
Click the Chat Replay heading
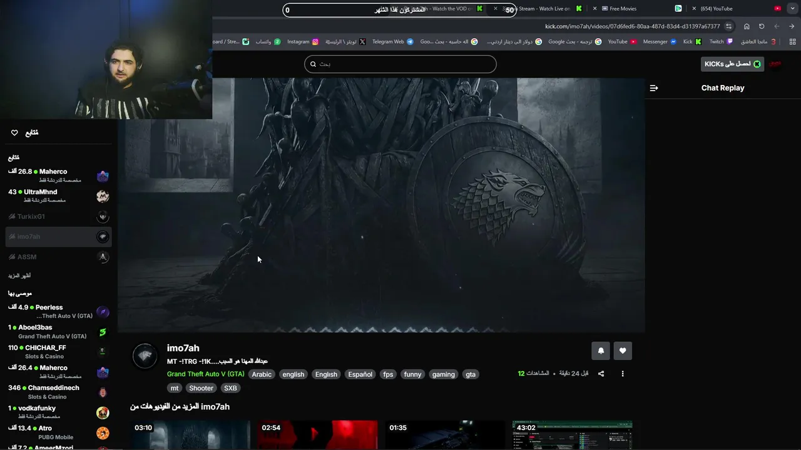(723, 88)
